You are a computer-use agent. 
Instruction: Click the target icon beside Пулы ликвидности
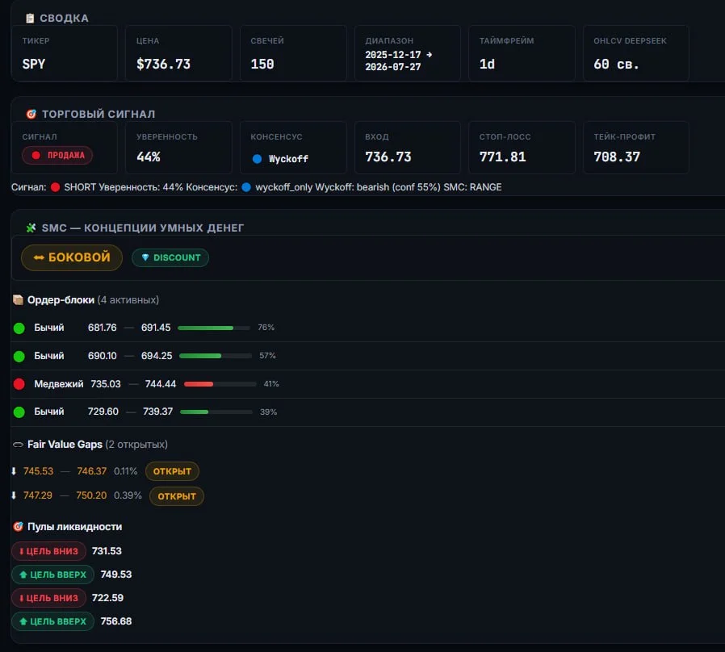[x=18, y=527]
